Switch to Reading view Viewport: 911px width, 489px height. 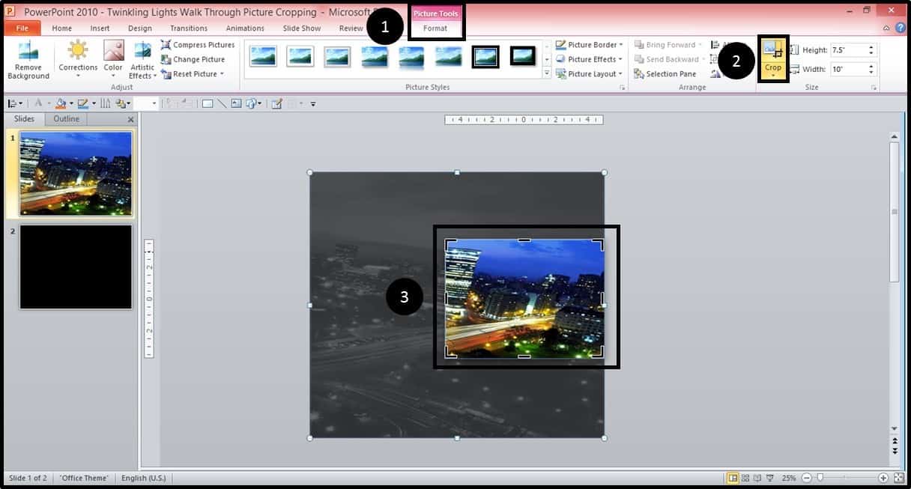point(757,478)
